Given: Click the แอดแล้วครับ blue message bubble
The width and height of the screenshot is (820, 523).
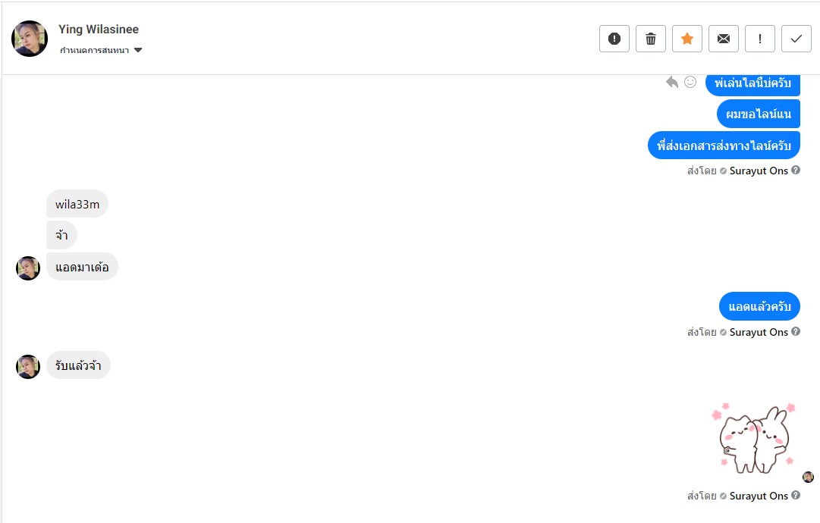Looking at the screenshot, I should click(x=759, y=306).
